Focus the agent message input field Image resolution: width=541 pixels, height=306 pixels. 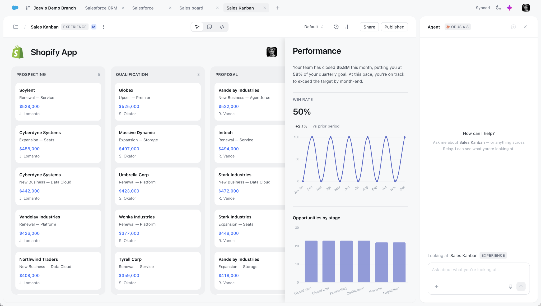pos(479,270)
